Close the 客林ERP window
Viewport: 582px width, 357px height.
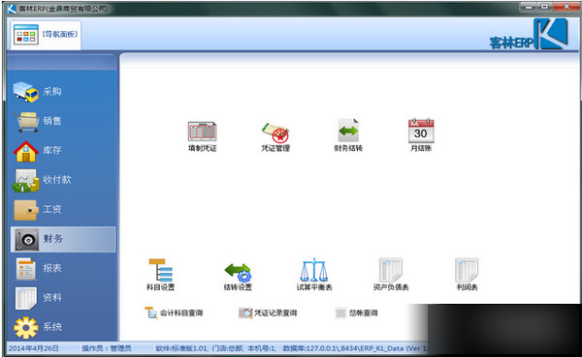coord(566,7)
